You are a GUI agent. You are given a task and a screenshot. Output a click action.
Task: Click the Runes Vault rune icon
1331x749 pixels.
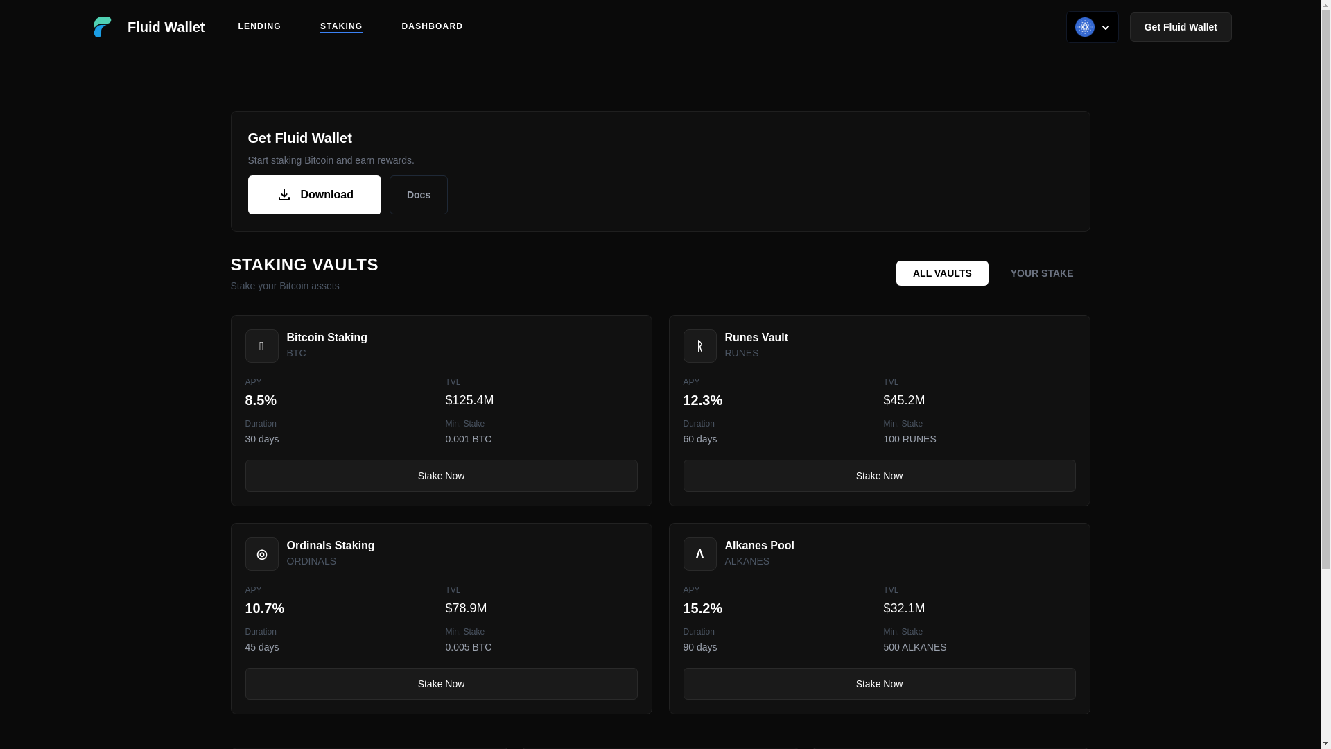pos(699,346)
